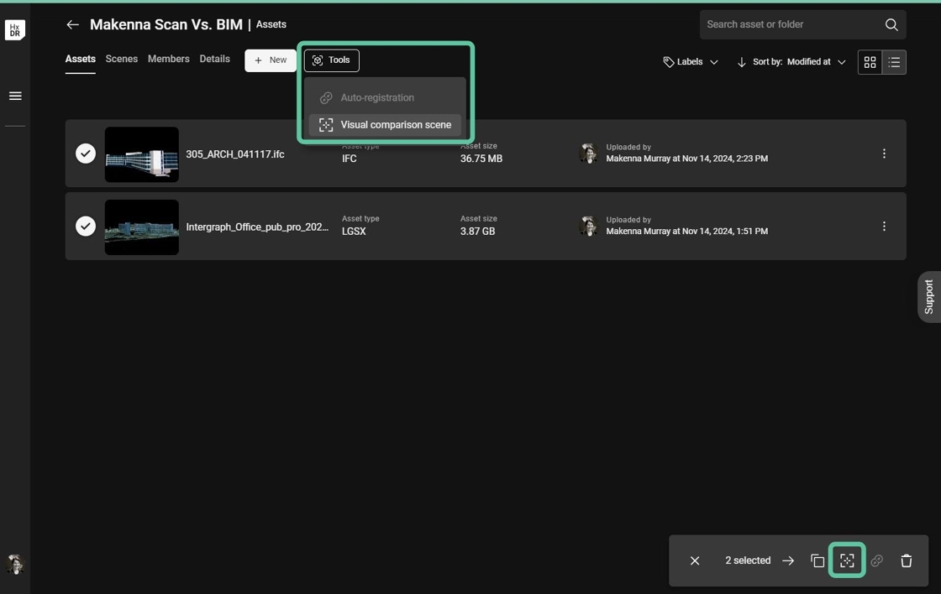Click the '2 selected' text
This screenshot has width=941, height=594.
pos(748,560)
